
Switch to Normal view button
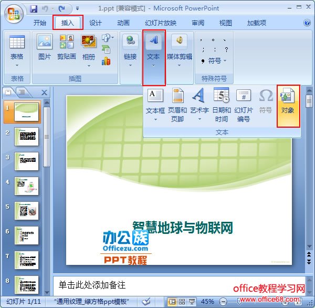172,302
